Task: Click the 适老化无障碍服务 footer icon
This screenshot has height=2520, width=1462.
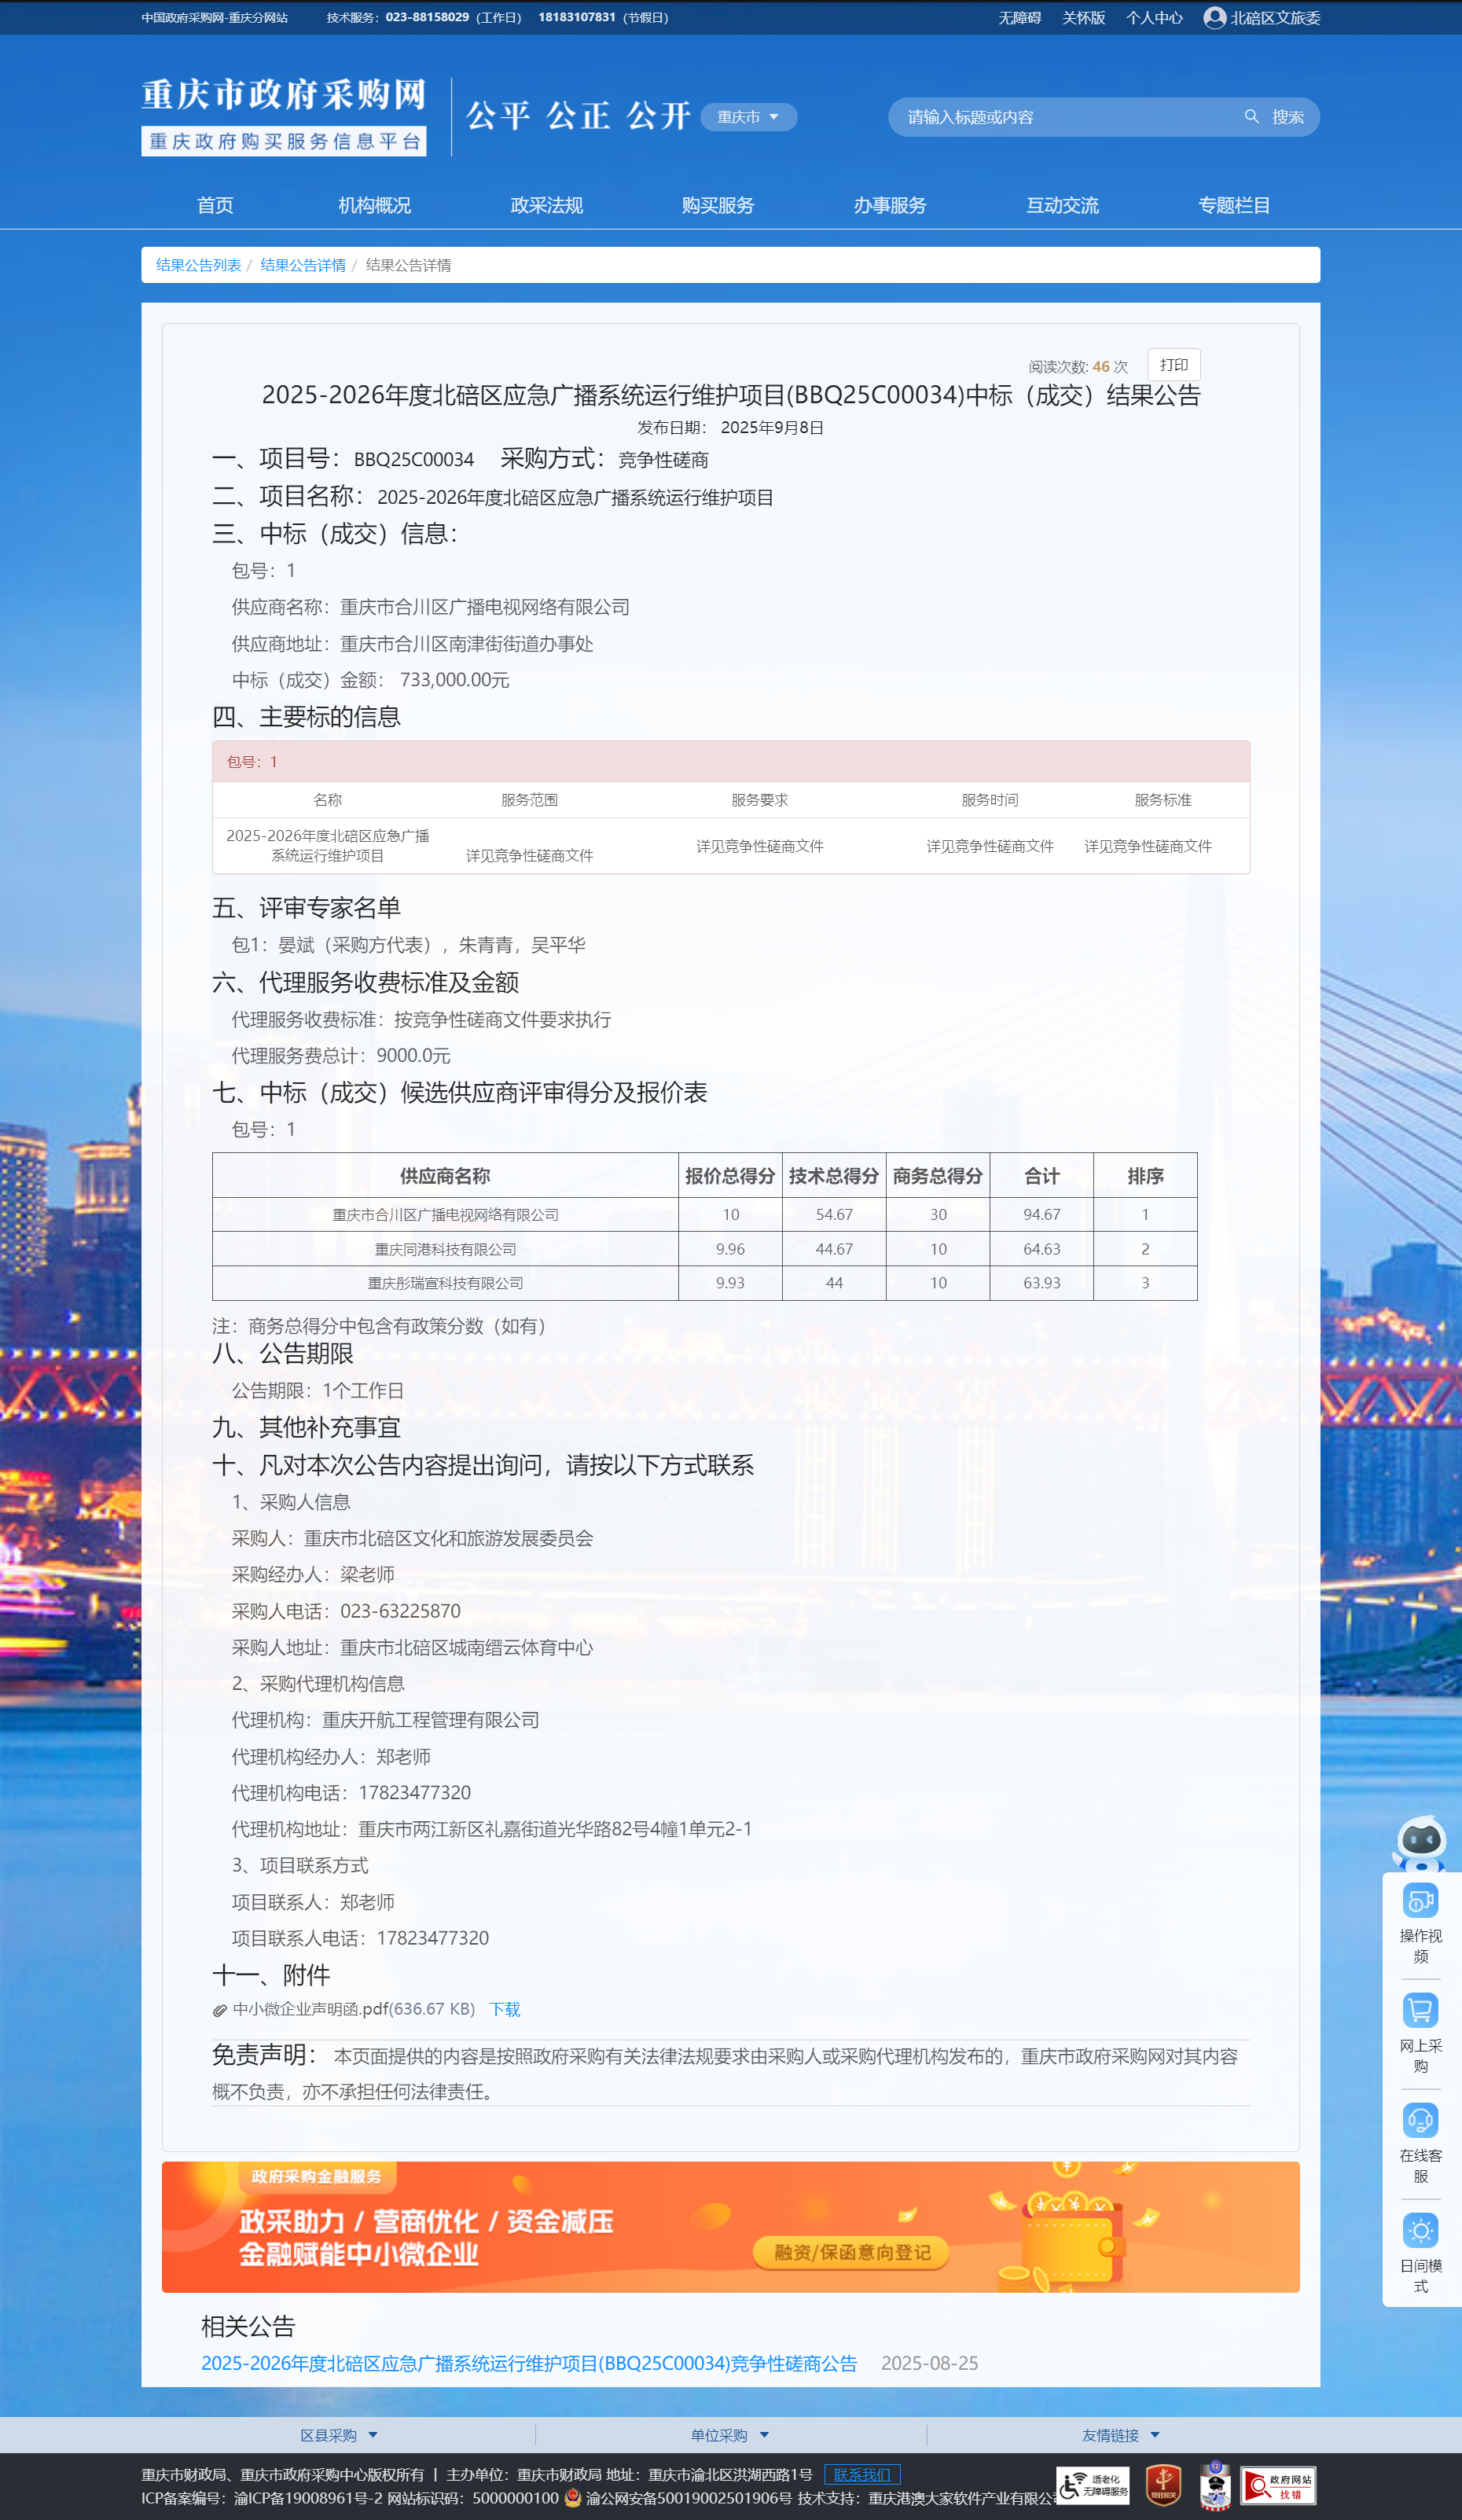Action: 1093,2485
